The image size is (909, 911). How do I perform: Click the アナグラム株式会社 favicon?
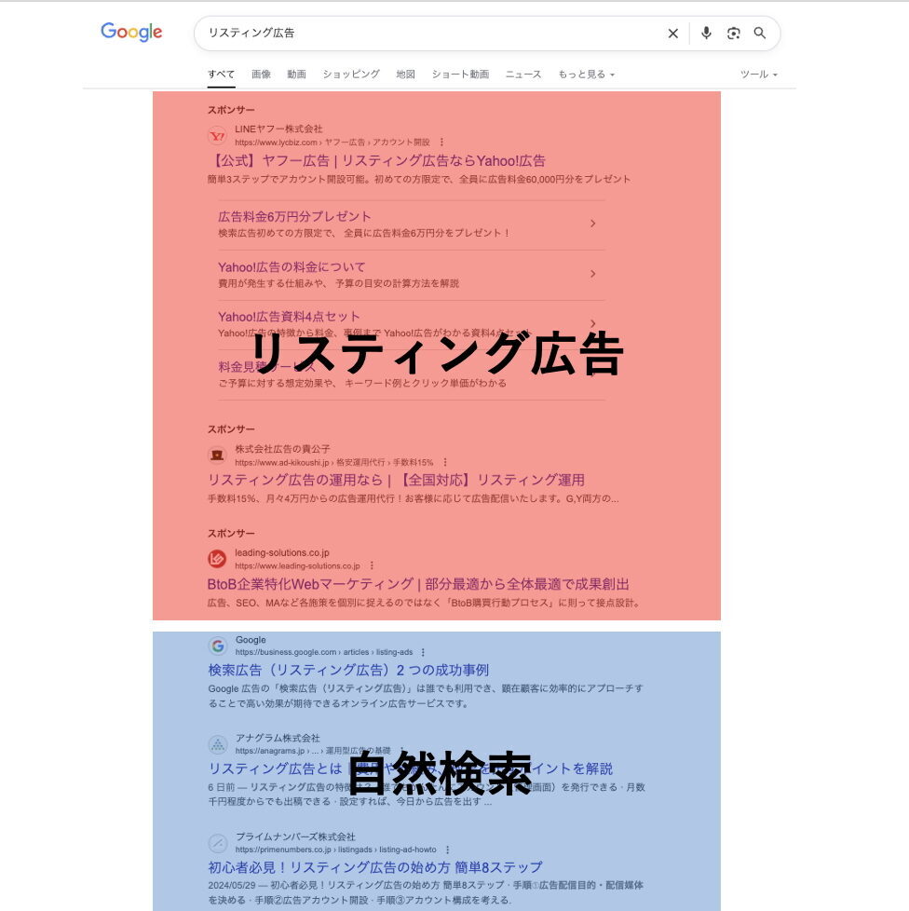click(x=218, y=744)
